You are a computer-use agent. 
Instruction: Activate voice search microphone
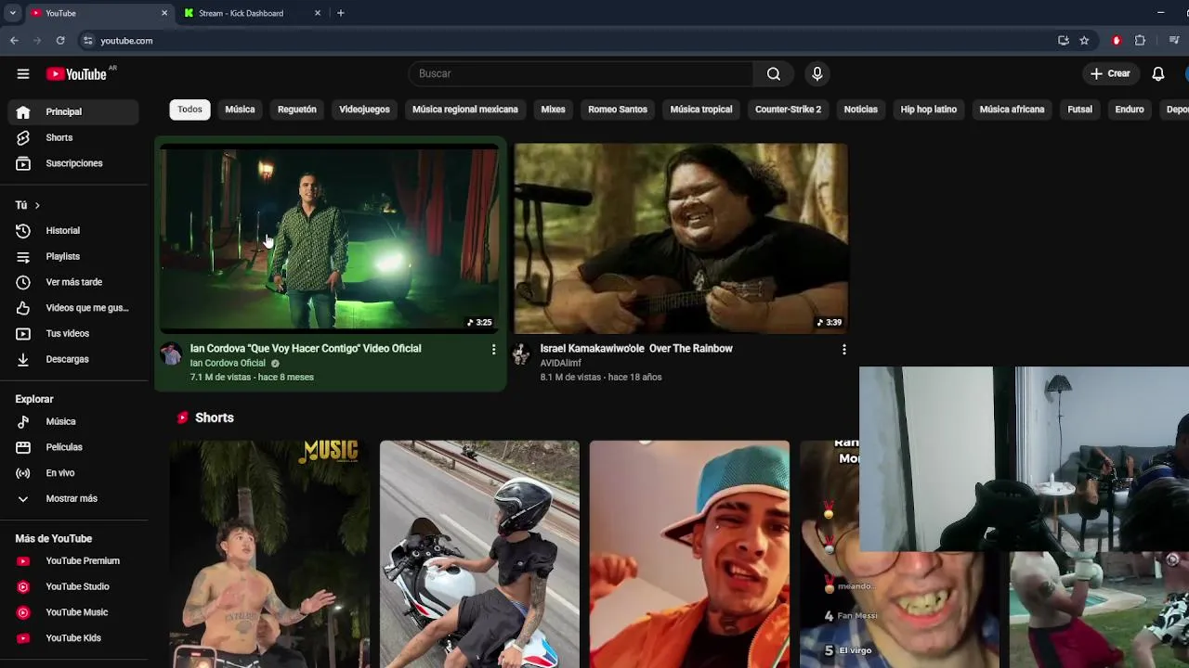tap(817, 73)
